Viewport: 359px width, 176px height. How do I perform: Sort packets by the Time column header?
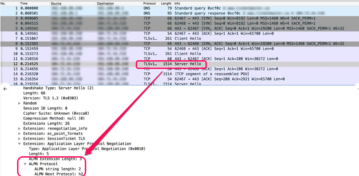tap(24, 3)
